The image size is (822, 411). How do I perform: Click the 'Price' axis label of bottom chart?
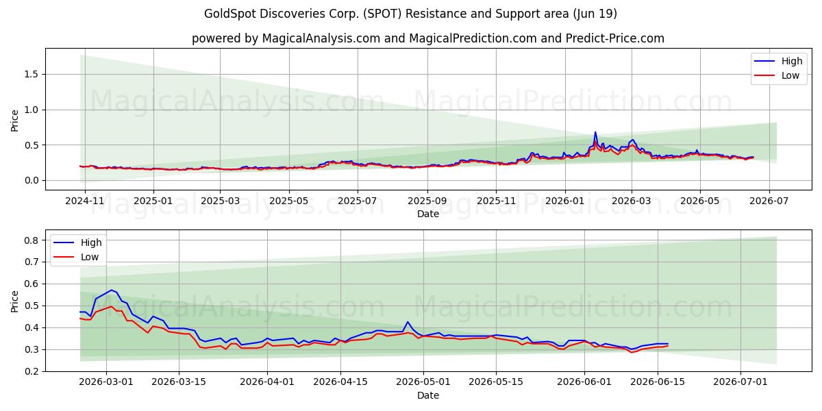(x=15, y=301)
